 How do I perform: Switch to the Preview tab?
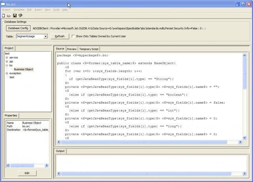coord(72,49)
